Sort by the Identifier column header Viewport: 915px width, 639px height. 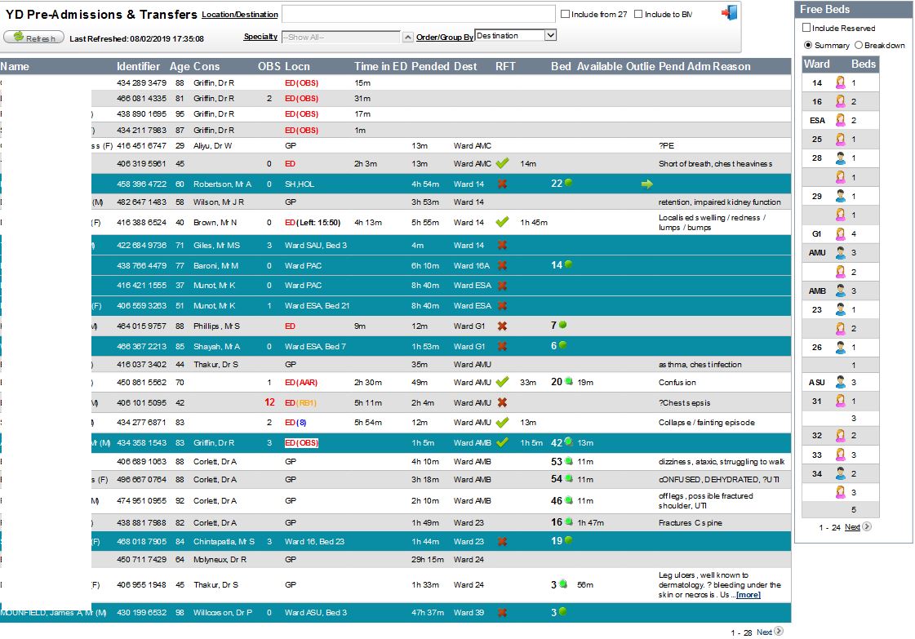tap(138, 67)
